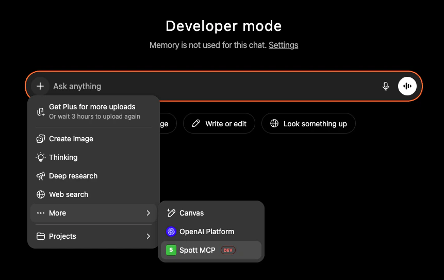Choose the Thinking menu option
The width and height of the screenshot is (444, 280).
tap(93, 157)
